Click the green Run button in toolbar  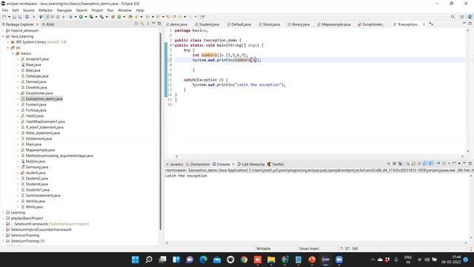pos(81,17)
